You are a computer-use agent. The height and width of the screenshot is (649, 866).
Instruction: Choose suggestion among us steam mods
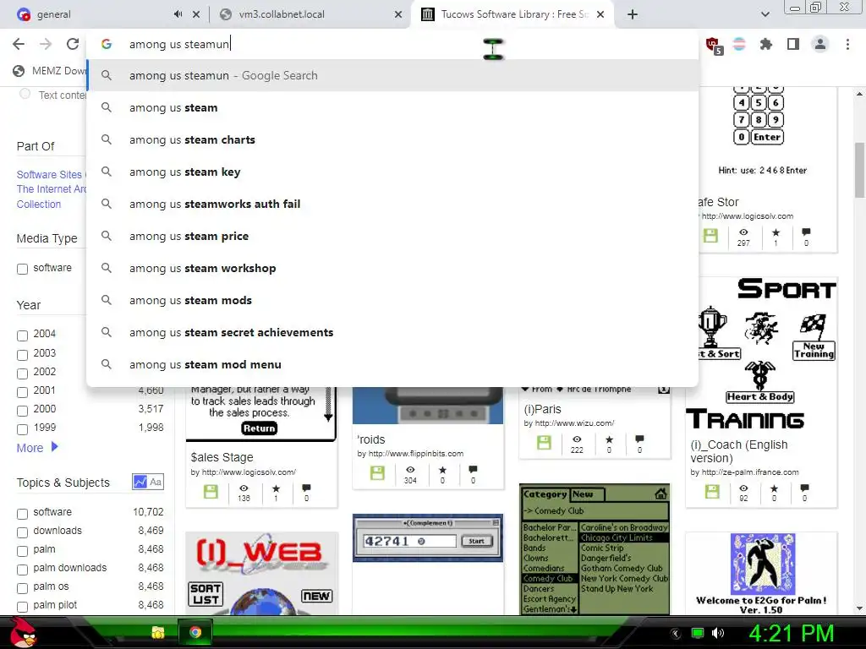point(392,300)
